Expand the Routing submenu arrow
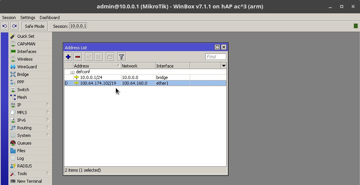This screenshot has width=360, height=185. click(x=48, y=127)
